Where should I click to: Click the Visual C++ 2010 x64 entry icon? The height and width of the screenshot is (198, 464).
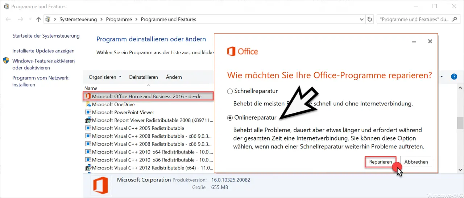coord(88,152)
